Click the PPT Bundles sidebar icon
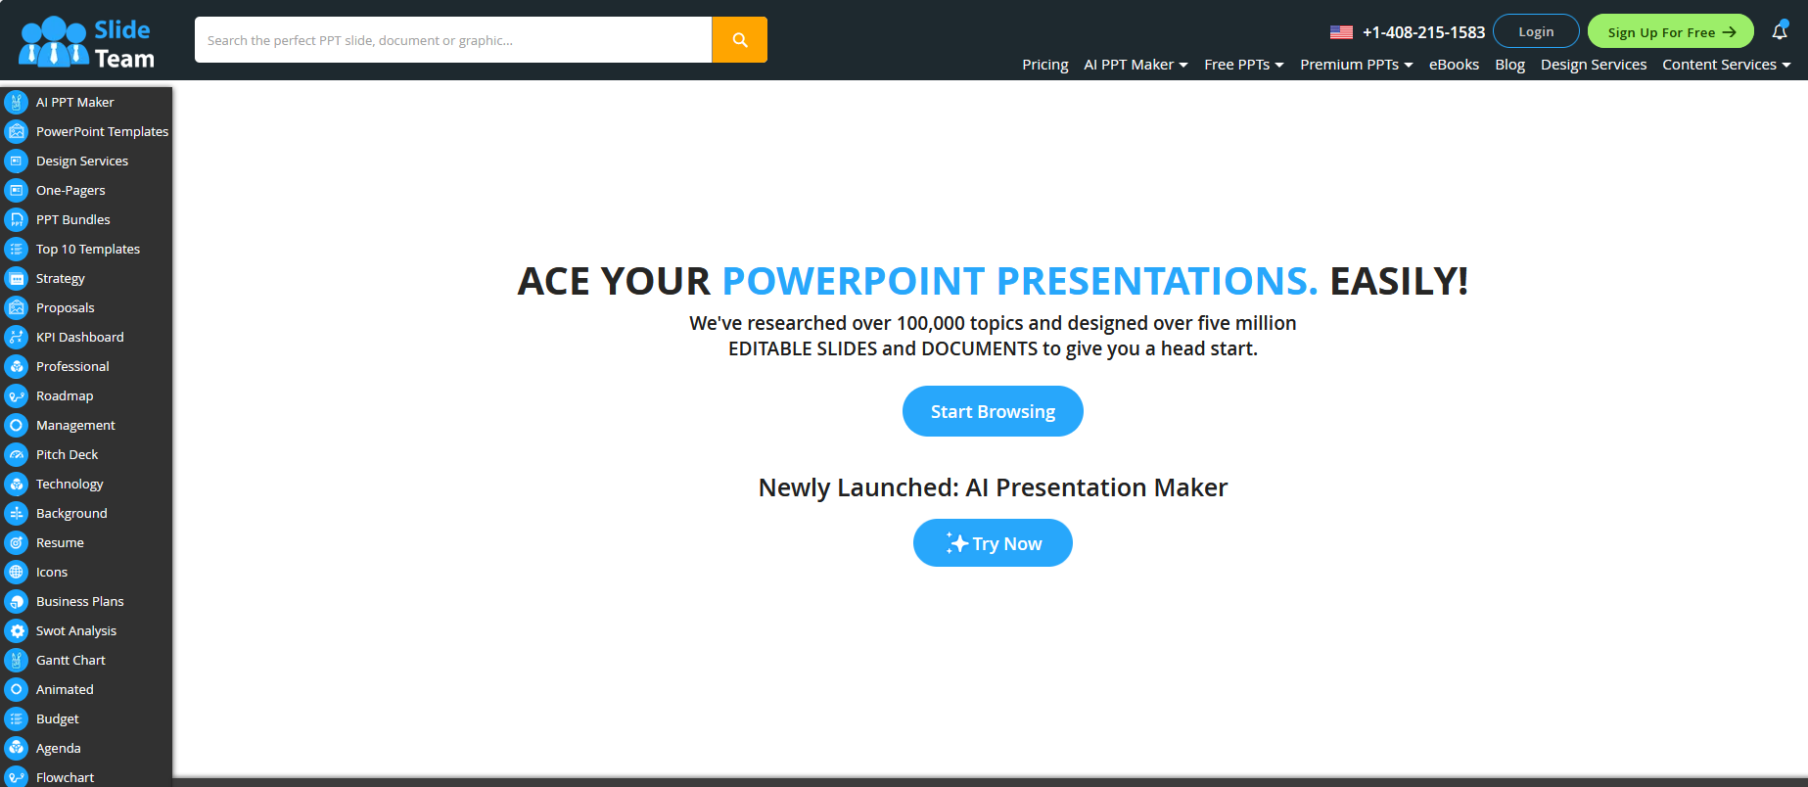The height and width of the screenshot is (787, 1808). tap(17, 219)
